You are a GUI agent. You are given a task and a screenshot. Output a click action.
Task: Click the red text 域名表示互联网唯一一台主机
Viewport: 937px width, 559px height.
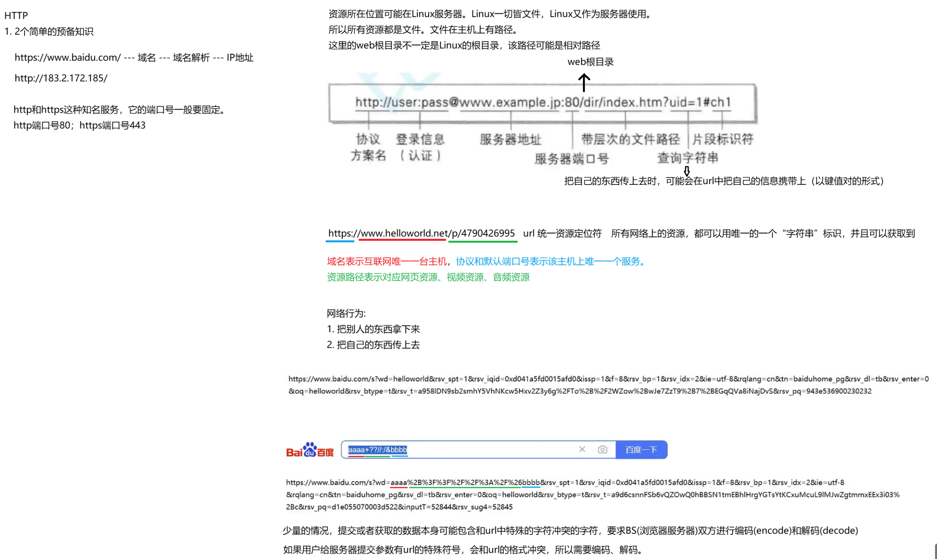pos(386,261)
